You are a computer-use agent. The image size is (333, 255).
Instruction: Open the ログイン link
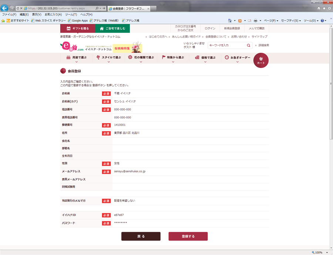point(210,28)
